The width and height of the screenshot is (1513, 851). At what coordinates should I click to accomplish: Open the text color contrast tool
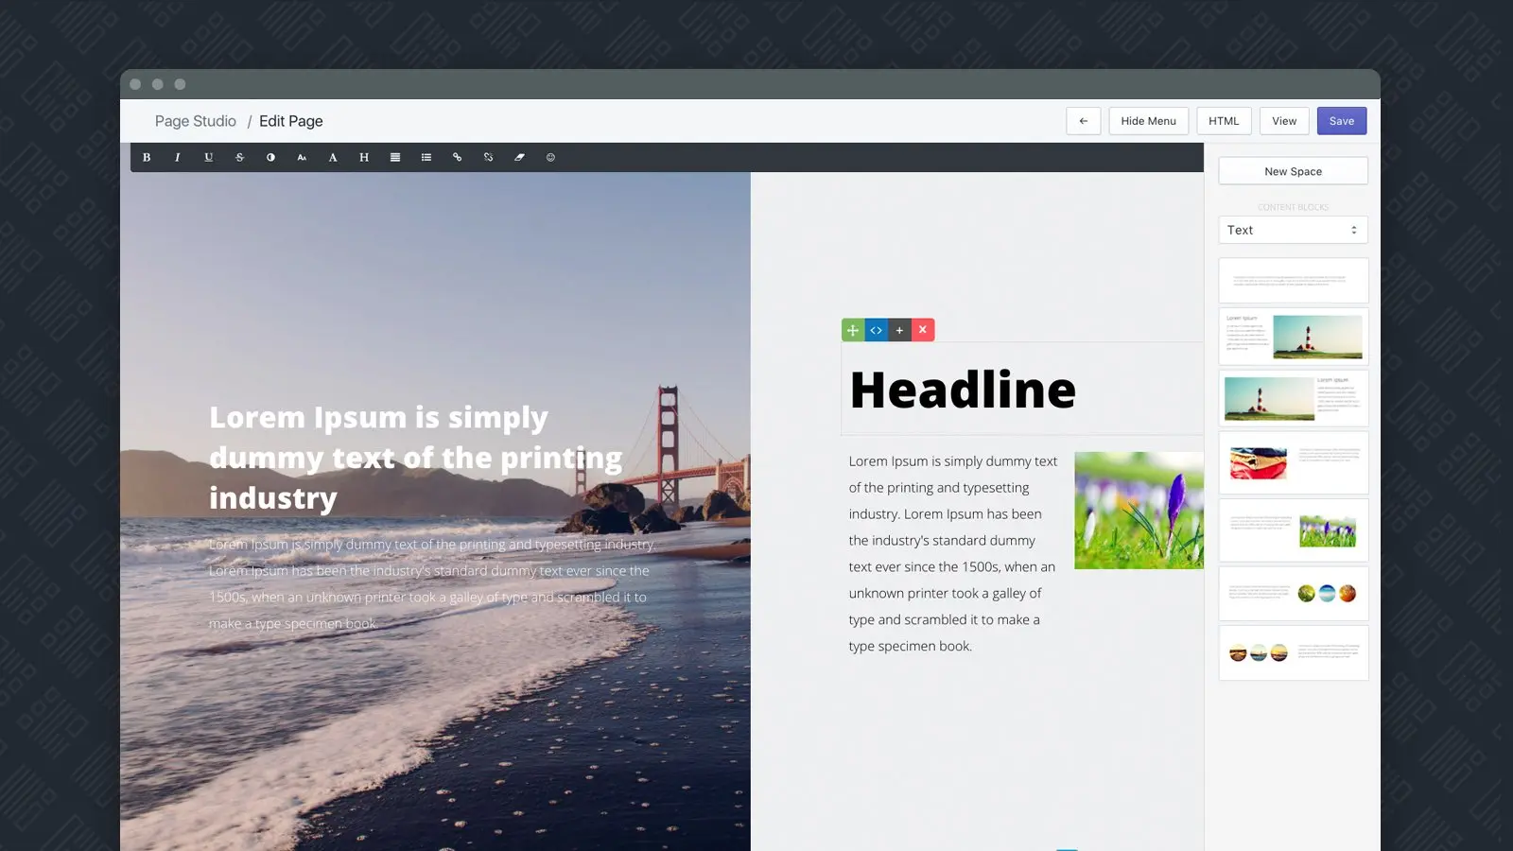pos(270,158)
